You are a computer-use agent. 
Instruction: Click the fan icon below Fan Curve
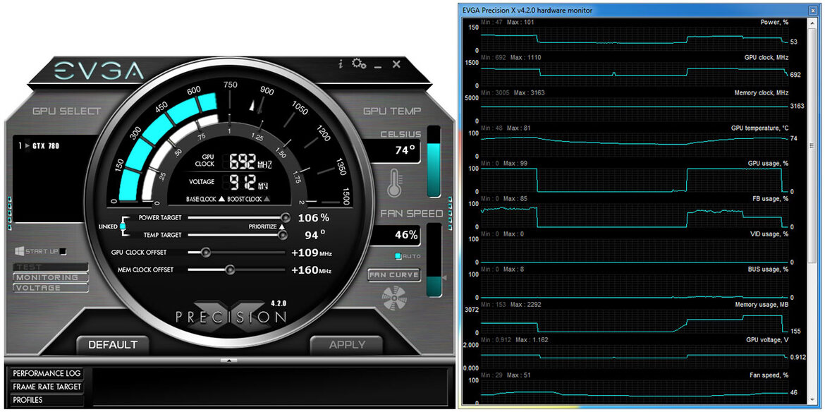[393, 298]
